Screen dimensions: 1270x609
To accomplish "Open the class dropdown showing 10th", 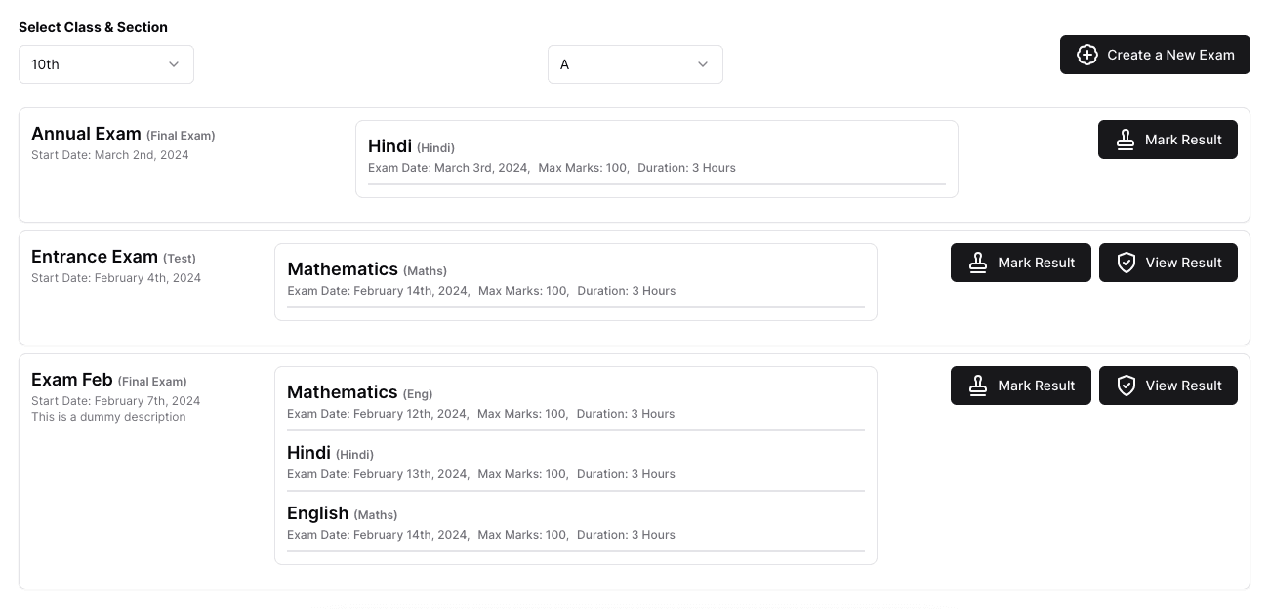I will click(x=105, y=64).
